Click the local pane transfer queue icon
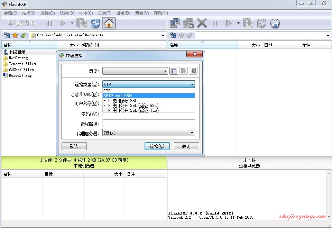This screenshot has width=332, height=228. click(x=82, y=23)
